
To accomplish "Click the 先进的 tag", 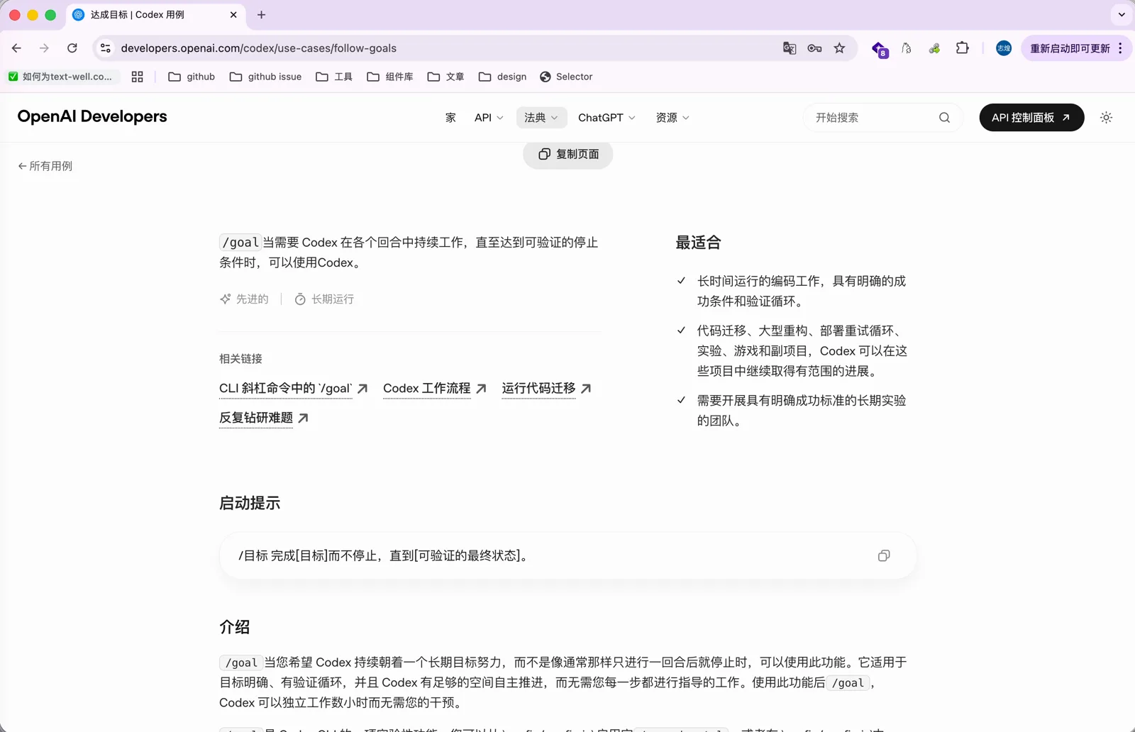I will coord(244,299).
